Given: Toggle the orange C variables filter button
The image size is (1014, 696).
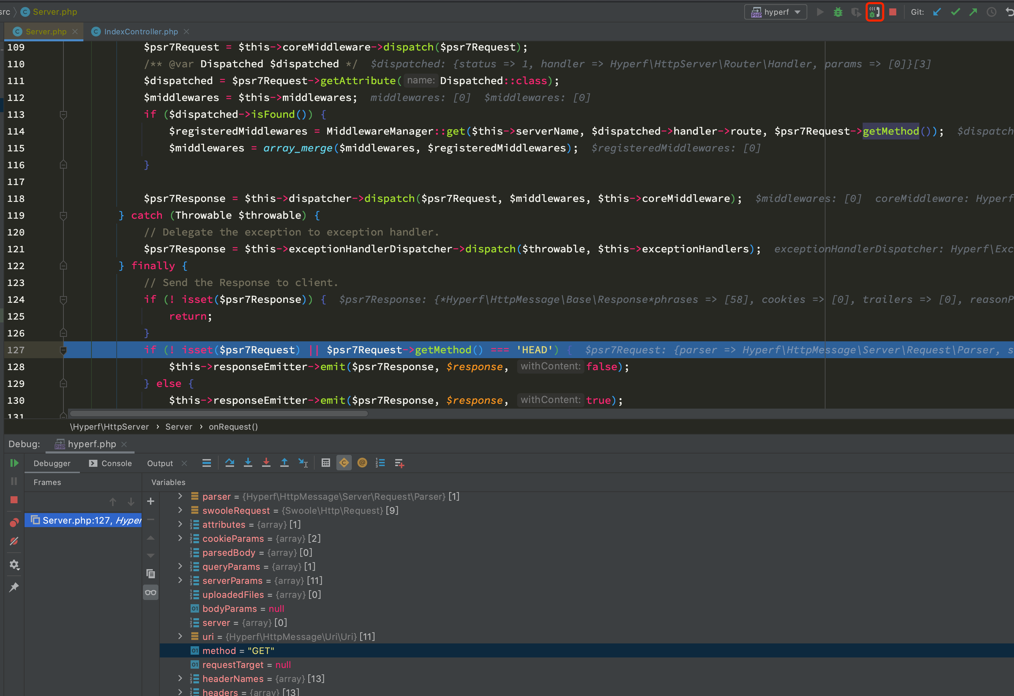Looking at the screenshot, I should point(344,463).
